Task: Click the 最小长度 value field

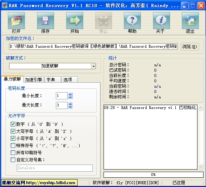Action: [x=62, y=96]
